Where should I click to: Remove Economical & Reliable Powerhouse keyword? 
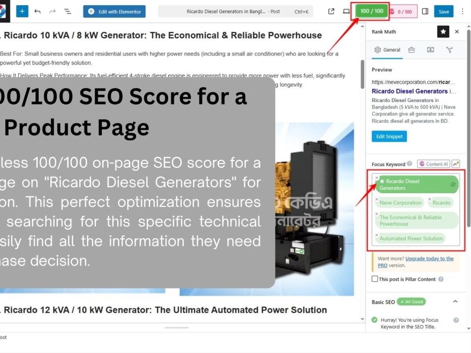click(377, 214)
